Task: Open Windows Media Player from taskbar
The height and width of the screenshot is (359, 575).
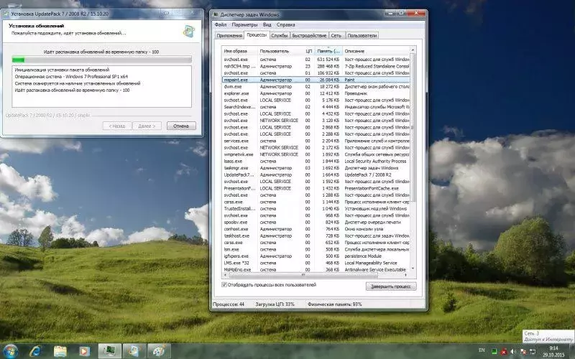Action: point(84,351)
